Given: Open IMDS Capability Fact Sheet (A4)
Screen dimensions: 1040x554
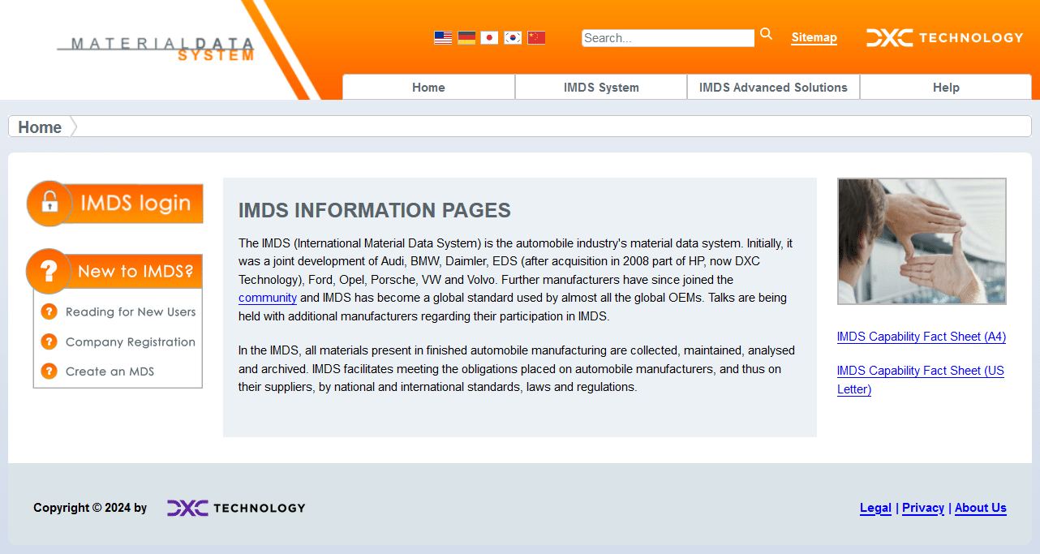Looking at the screenshot, I should (x=922, y=337).
